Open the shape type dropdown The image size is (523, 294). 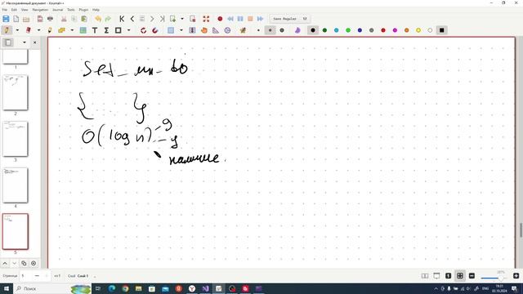[129, 30]
